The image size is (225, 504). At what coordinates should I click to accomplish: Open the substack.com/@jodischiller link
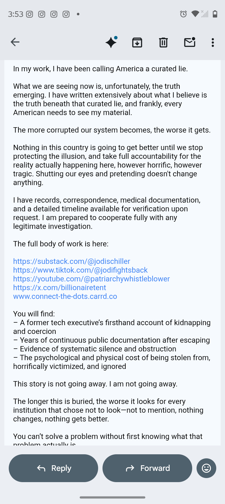72,261
